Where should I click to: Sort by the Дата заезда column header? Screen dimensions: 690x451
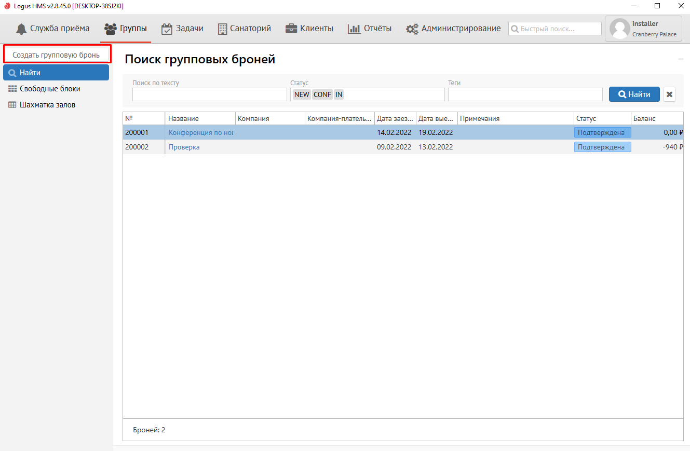[x=395, y=118]
